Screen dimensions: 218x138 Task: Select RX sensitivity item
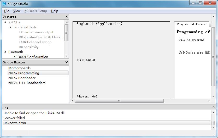coord(28,47)
